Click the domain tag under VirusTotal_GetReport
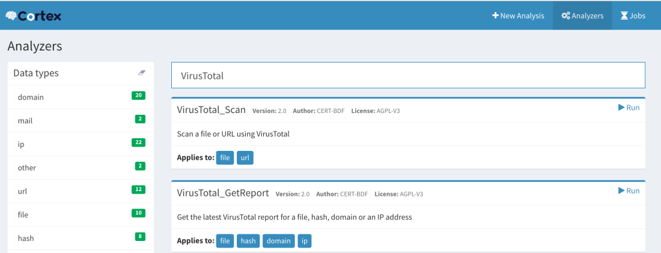Screen dimensions: 661x253 (x=278, y=241)
